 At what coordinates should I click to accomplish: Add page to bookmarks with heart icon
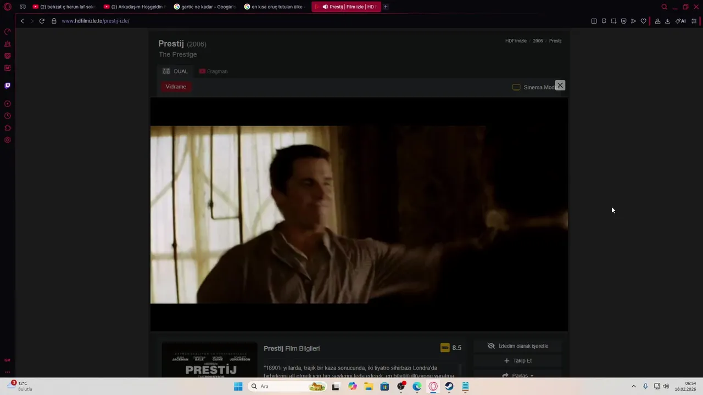pyautogui.click(x=643, y=21)
